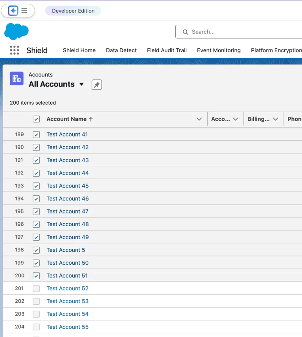Open the All Accounts list view dropdown
Viewport: 302px width, 337px height.
pos(81,84)
